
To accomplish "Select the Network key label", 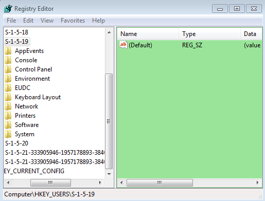I will [27, 106].
